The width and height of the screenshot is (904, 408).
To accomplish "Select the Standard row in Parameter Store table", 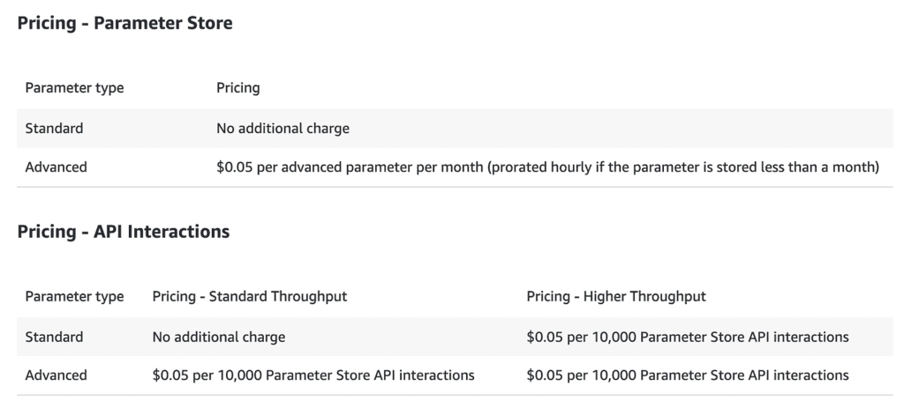I will [55, 129].
